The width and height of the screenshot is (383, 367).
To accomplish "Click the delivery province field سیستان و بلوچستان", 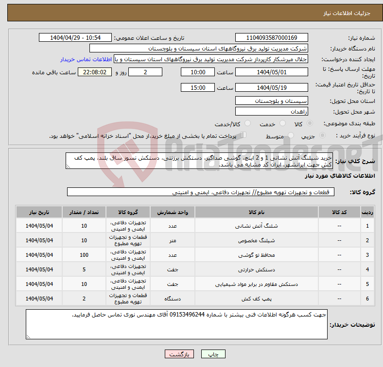I will 271,101.
